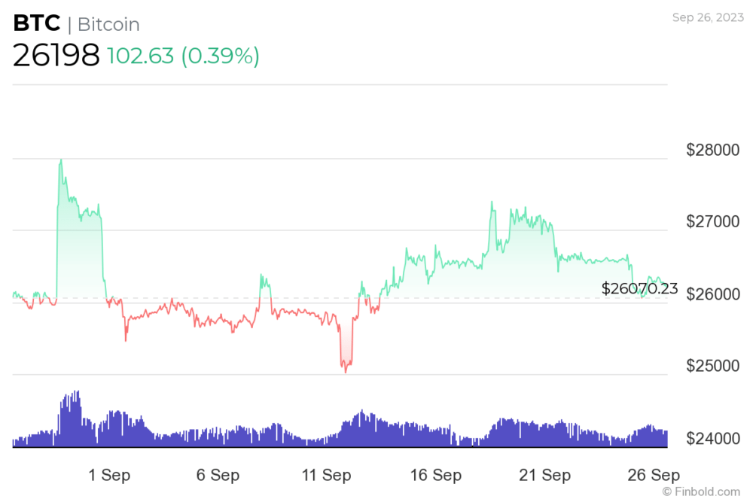Viewport: 753px width, 502px height.
Task: Click the $26070.23 reference price tag
Action: [639, 288]
